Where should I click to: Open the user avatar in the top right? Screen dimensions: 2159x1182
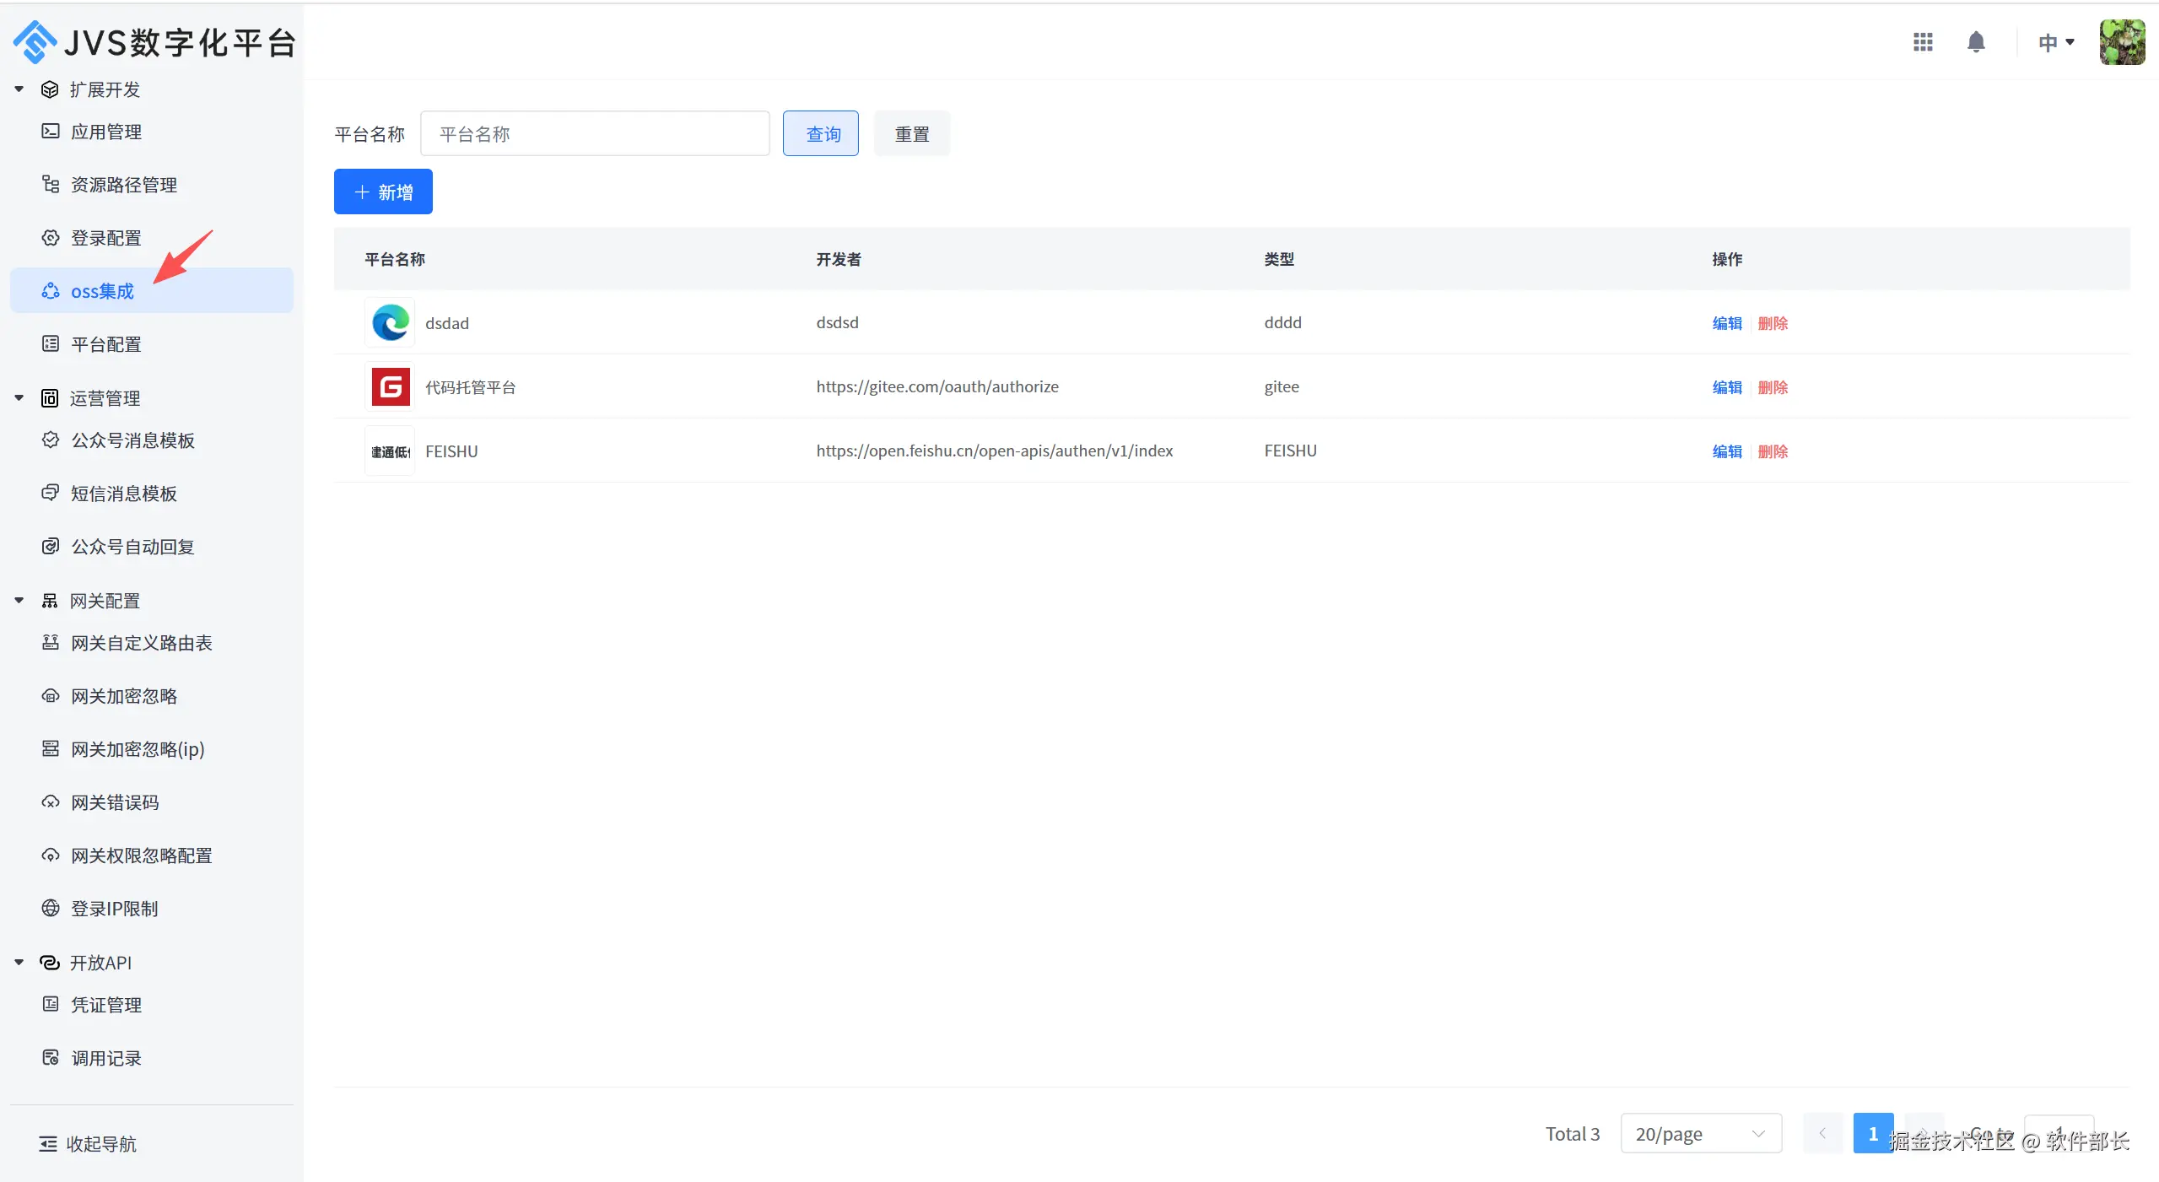[2122, 42]
